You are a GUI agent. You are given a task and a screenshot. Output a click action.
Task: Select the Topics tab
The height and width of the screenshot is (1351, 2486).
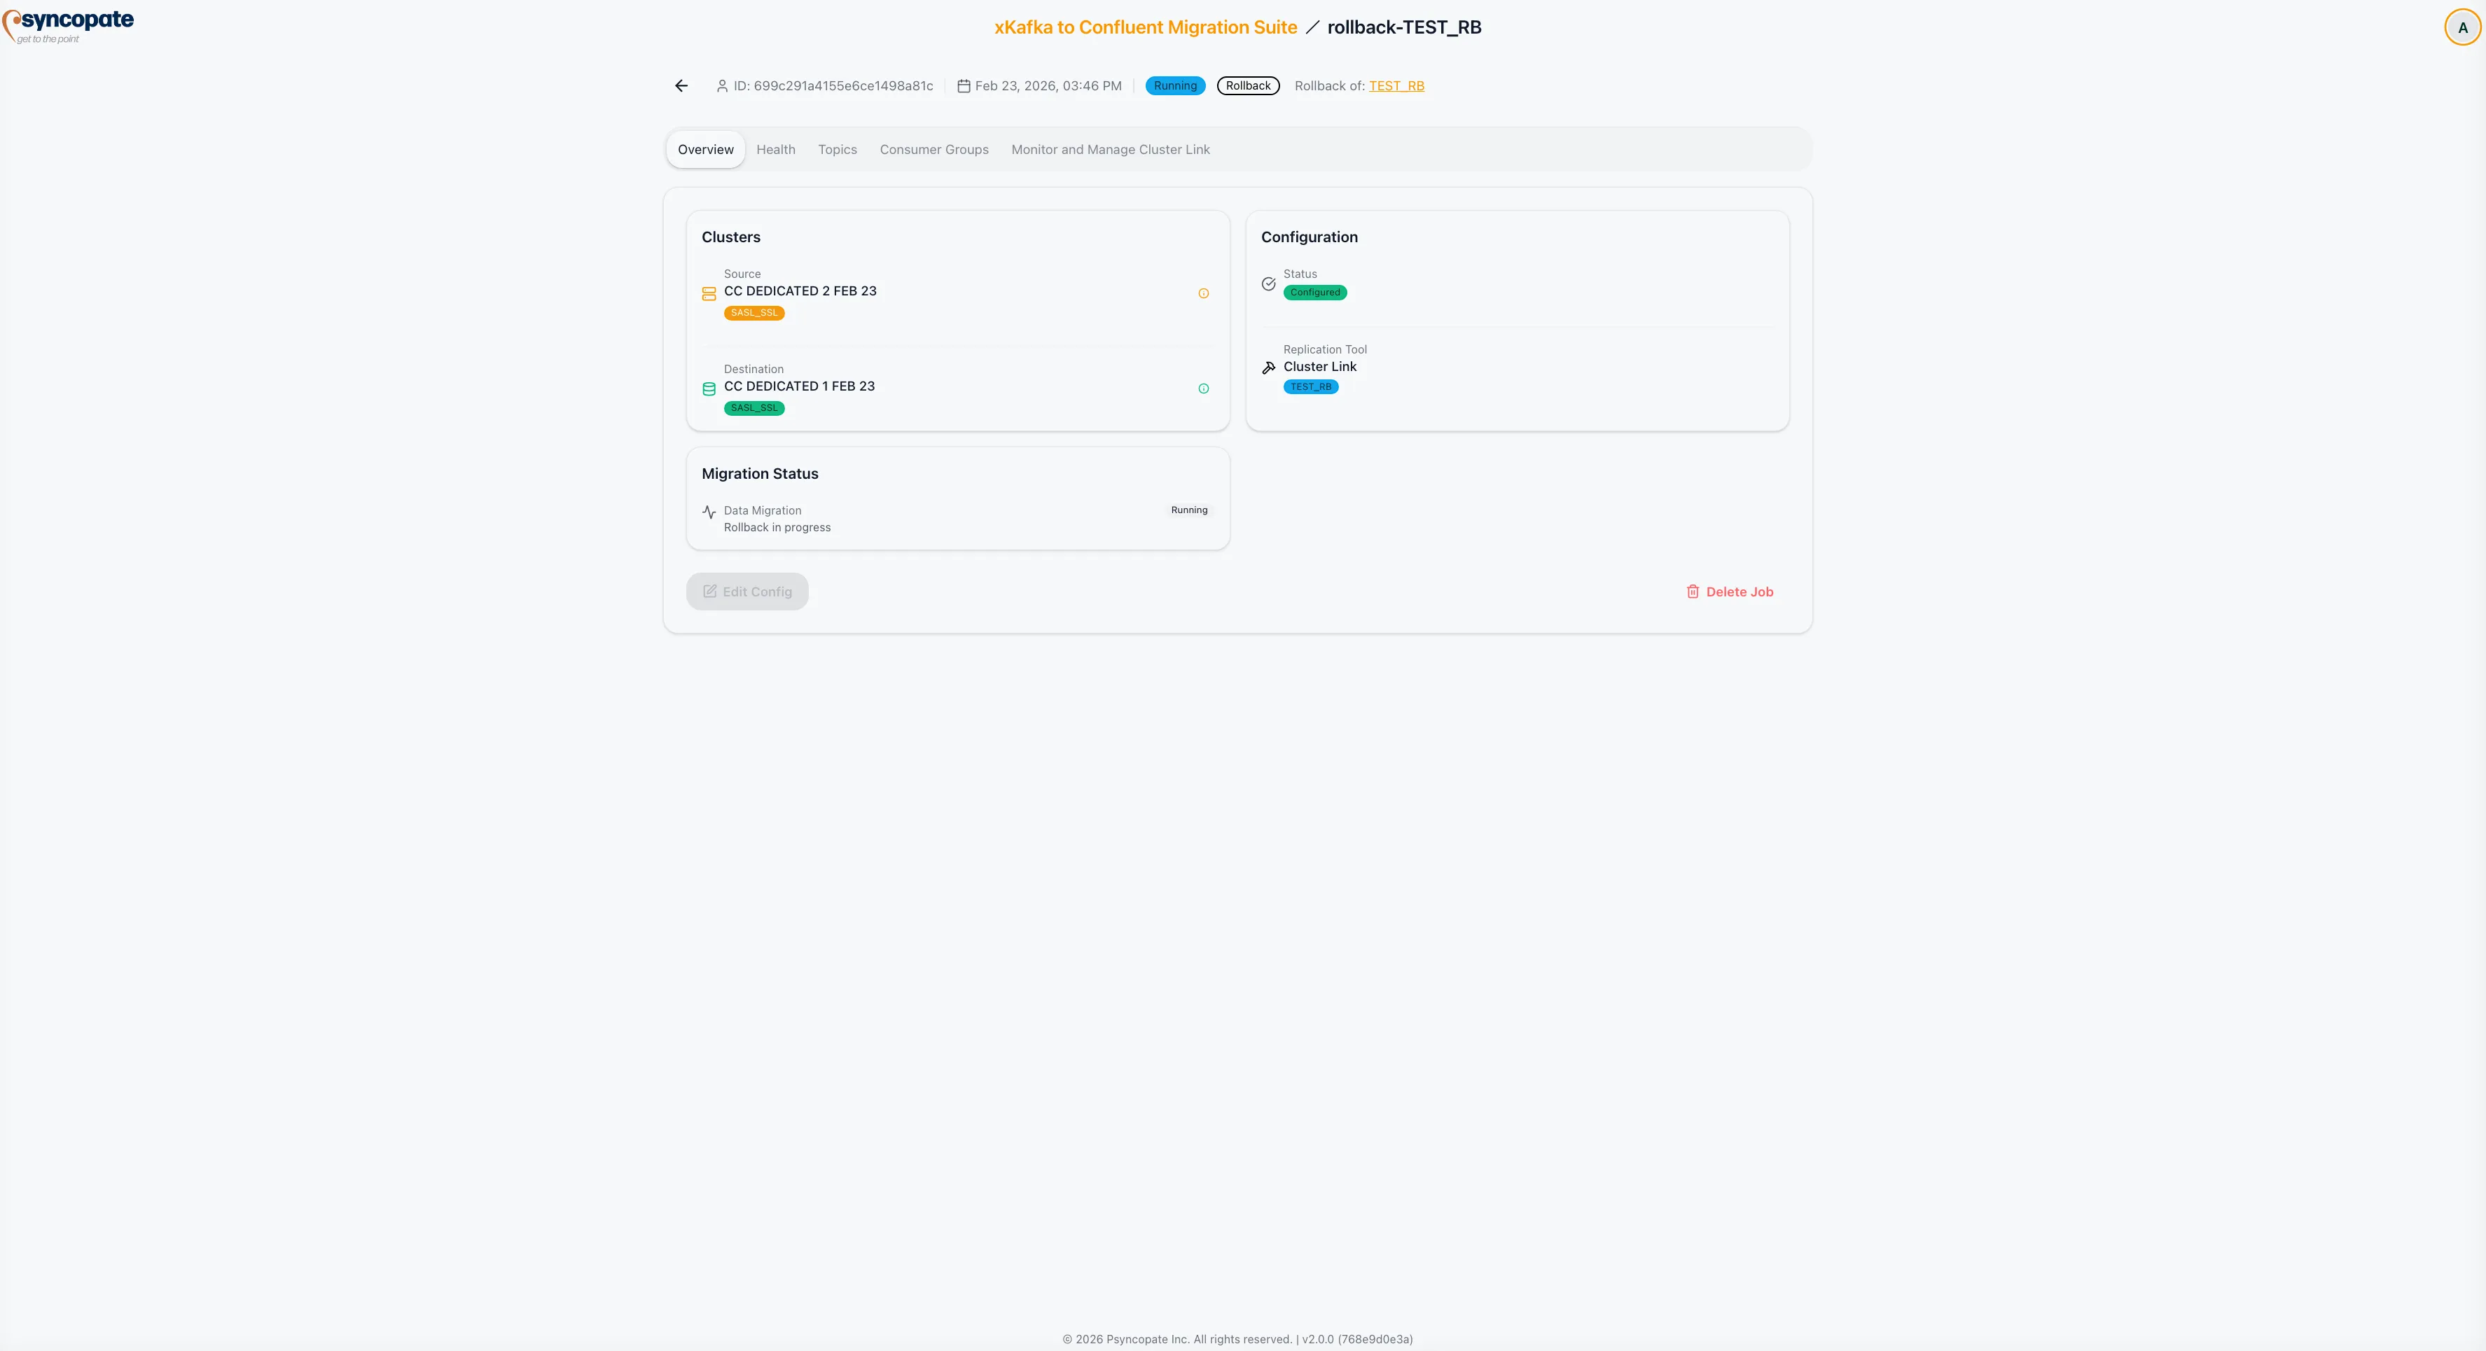[x=837, y=148]
